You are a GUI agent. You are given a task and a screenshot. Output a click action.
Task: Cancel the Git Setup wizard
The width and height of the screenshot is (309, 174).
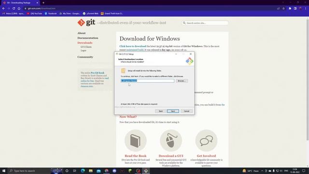pos(186,111)
